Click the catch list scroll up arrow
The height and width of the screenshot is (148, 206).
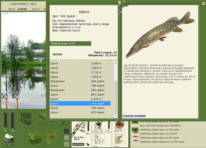pyautogui.click(x=116, y=63)
